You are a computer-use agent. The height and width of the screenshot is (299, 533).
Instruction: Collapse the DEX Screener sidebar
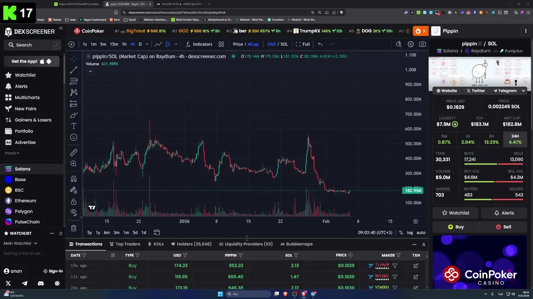(x=61, y=28)
